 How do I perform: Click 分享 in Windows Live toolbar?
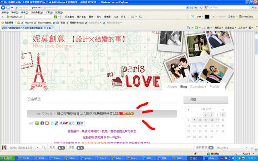pyautogui.click(x=123, y=17)
